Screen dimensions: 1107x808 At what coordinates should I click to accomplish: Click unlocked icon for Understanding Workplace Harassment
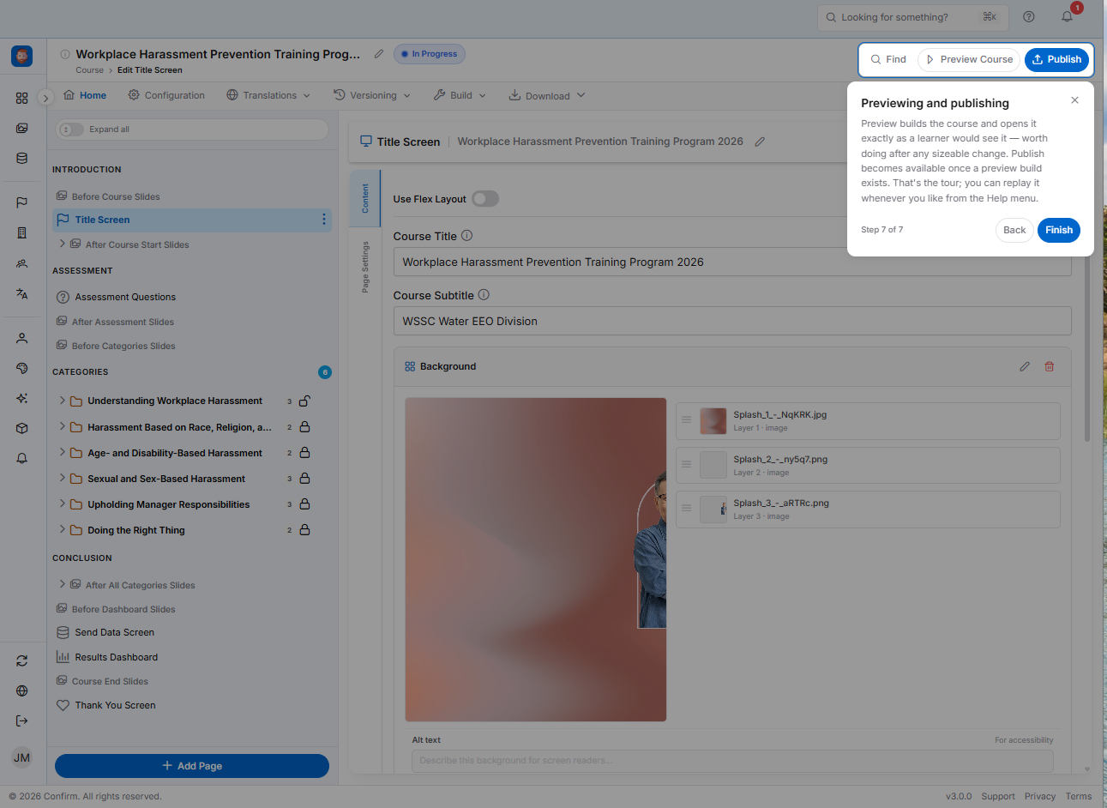coord(304,401)
